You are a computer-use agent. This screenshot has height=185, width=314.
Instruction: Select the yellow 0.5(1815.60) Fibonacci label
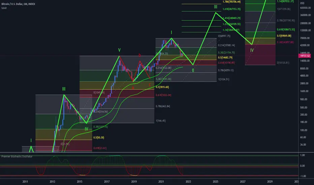point(162,87)
